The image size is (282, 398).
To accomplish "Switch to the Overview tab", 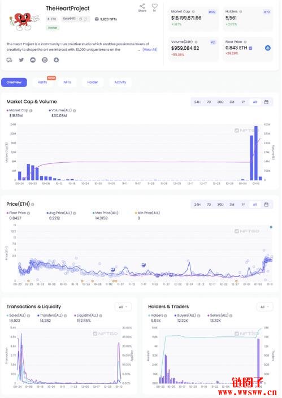I will click(14, 82).
